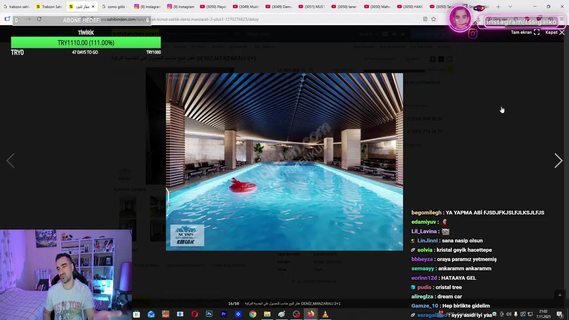Image resolution: width=569 pixels, height=320 pixels.
Task: Open the '(3050) taner' YouTube tab
Action: 344,7
